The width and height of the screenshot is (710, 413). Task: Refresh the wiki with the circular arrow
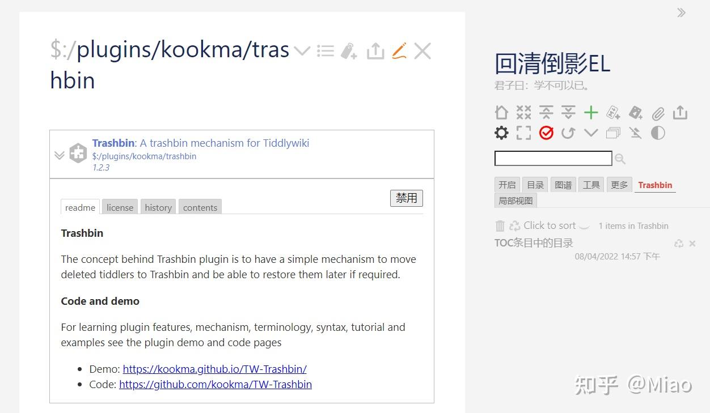coord(568,133)
